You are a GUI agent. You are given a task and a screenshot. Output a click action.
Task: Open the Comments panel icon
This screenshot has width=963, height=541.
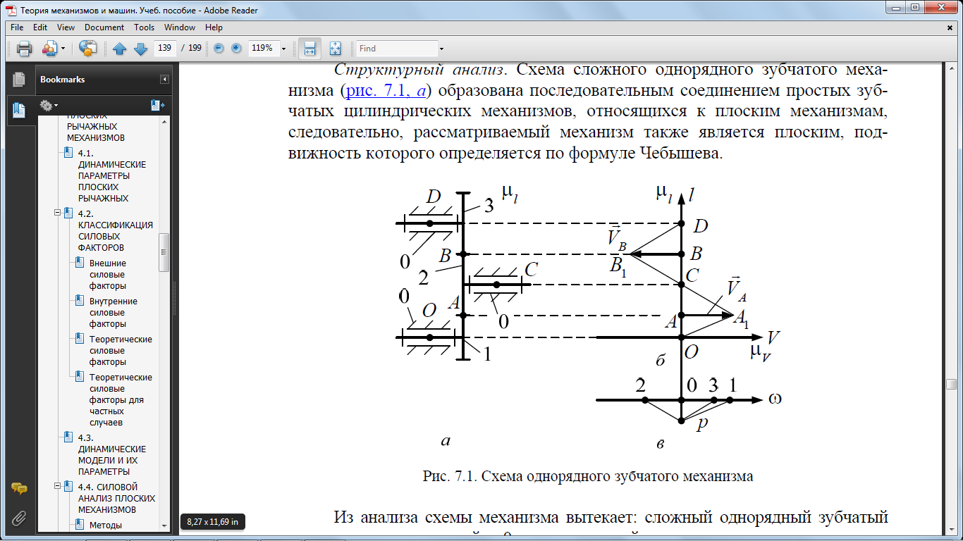tap(19, 489)
